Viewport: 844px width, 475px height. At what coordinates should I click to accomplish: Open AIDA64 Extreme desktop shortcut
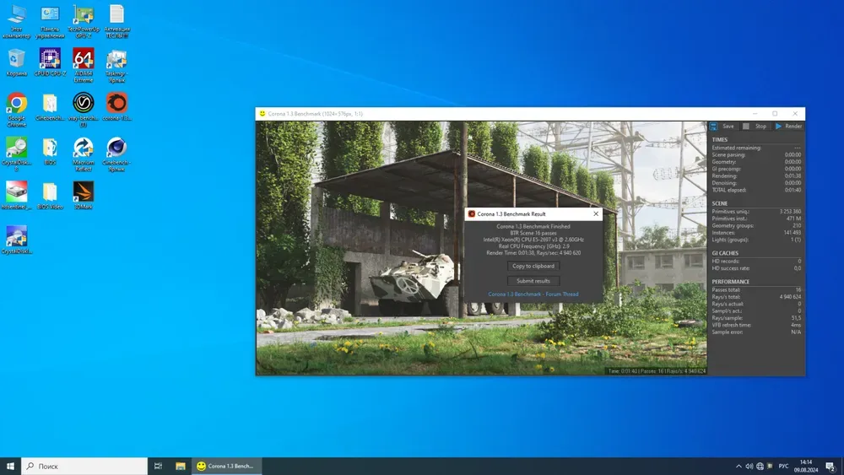coord(83,60)
